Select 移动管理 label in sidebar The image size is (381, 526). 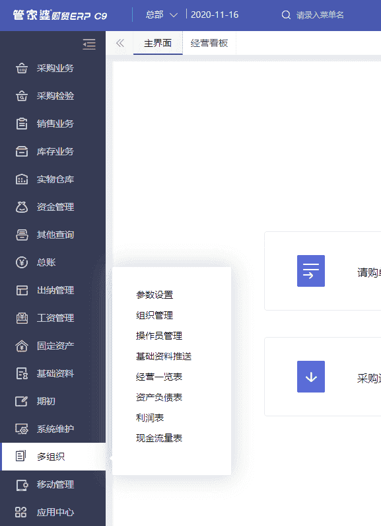(x=55, y=485)
